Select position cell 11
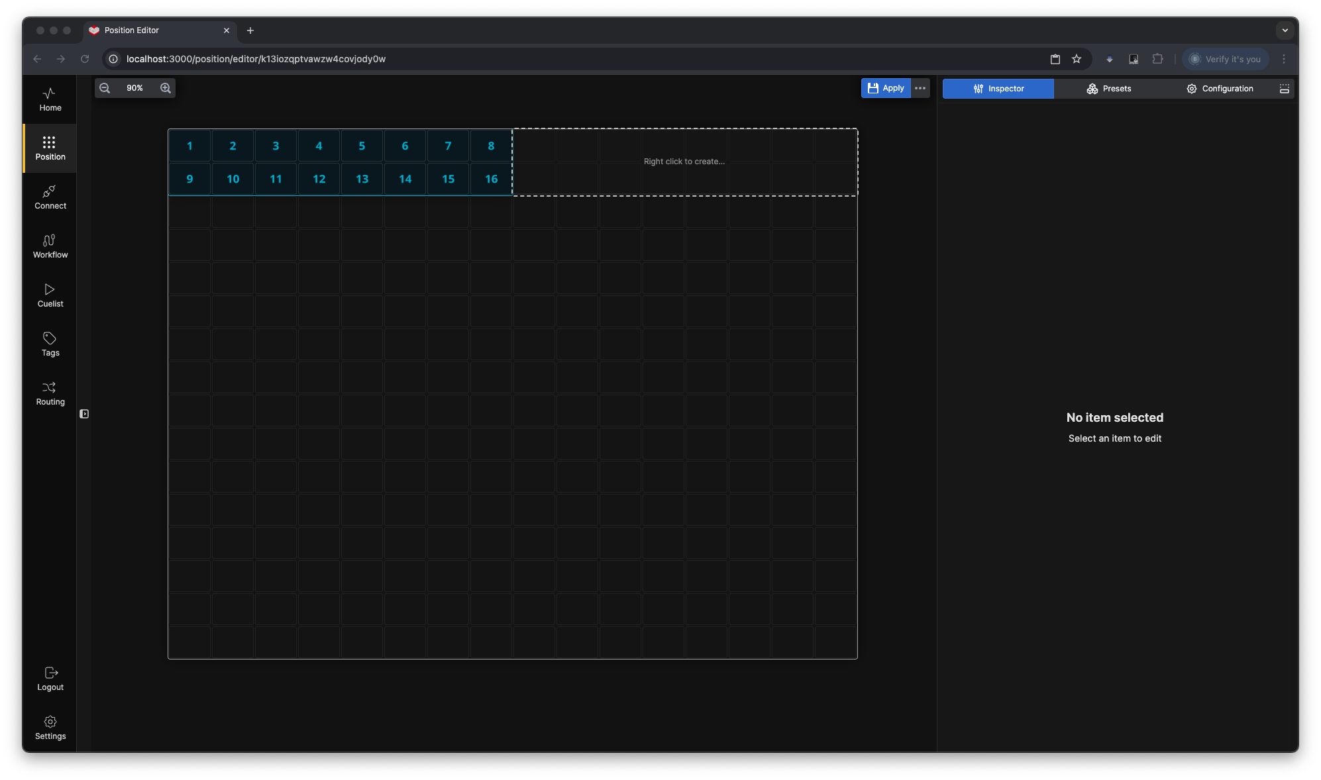 coord(276,179)
